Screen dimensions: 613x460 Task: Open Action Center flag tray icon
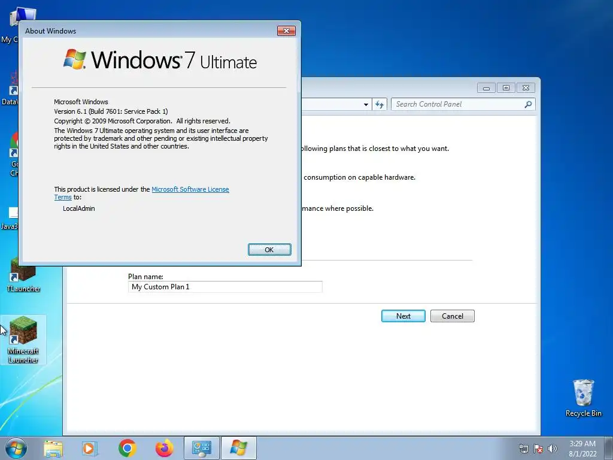coord(538,449)
